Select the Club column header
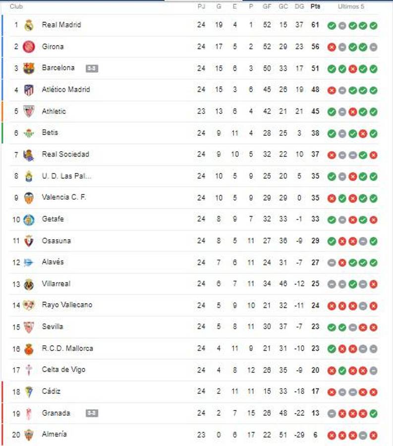 tap(15, 7)
